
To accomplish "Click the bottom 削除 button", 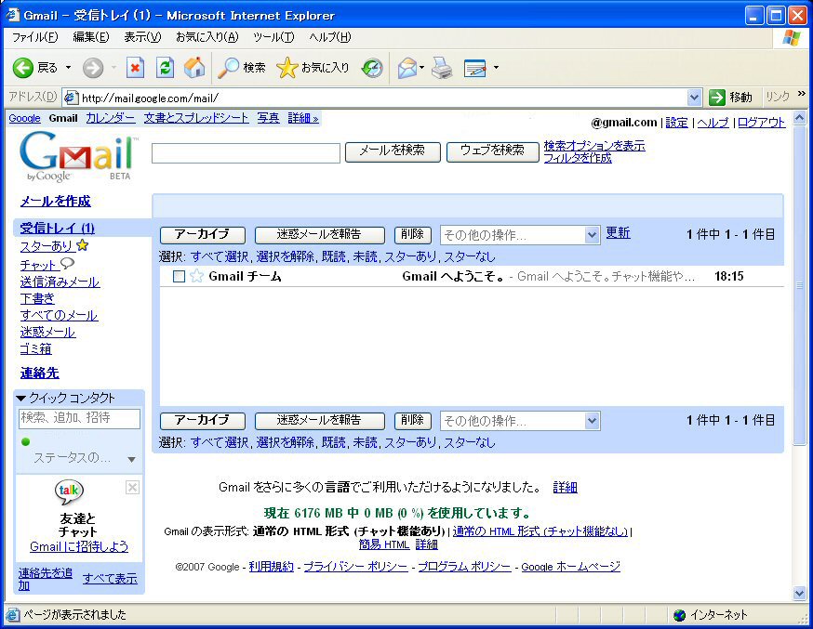I will (413, 420).
